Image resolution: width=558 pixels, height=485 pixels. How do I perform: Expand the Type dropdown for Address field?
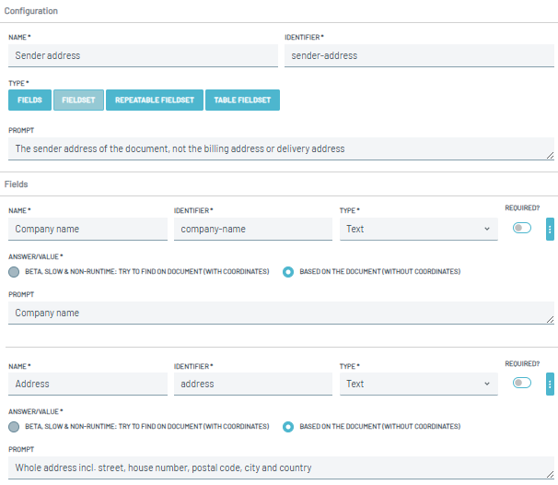(418, 384)
